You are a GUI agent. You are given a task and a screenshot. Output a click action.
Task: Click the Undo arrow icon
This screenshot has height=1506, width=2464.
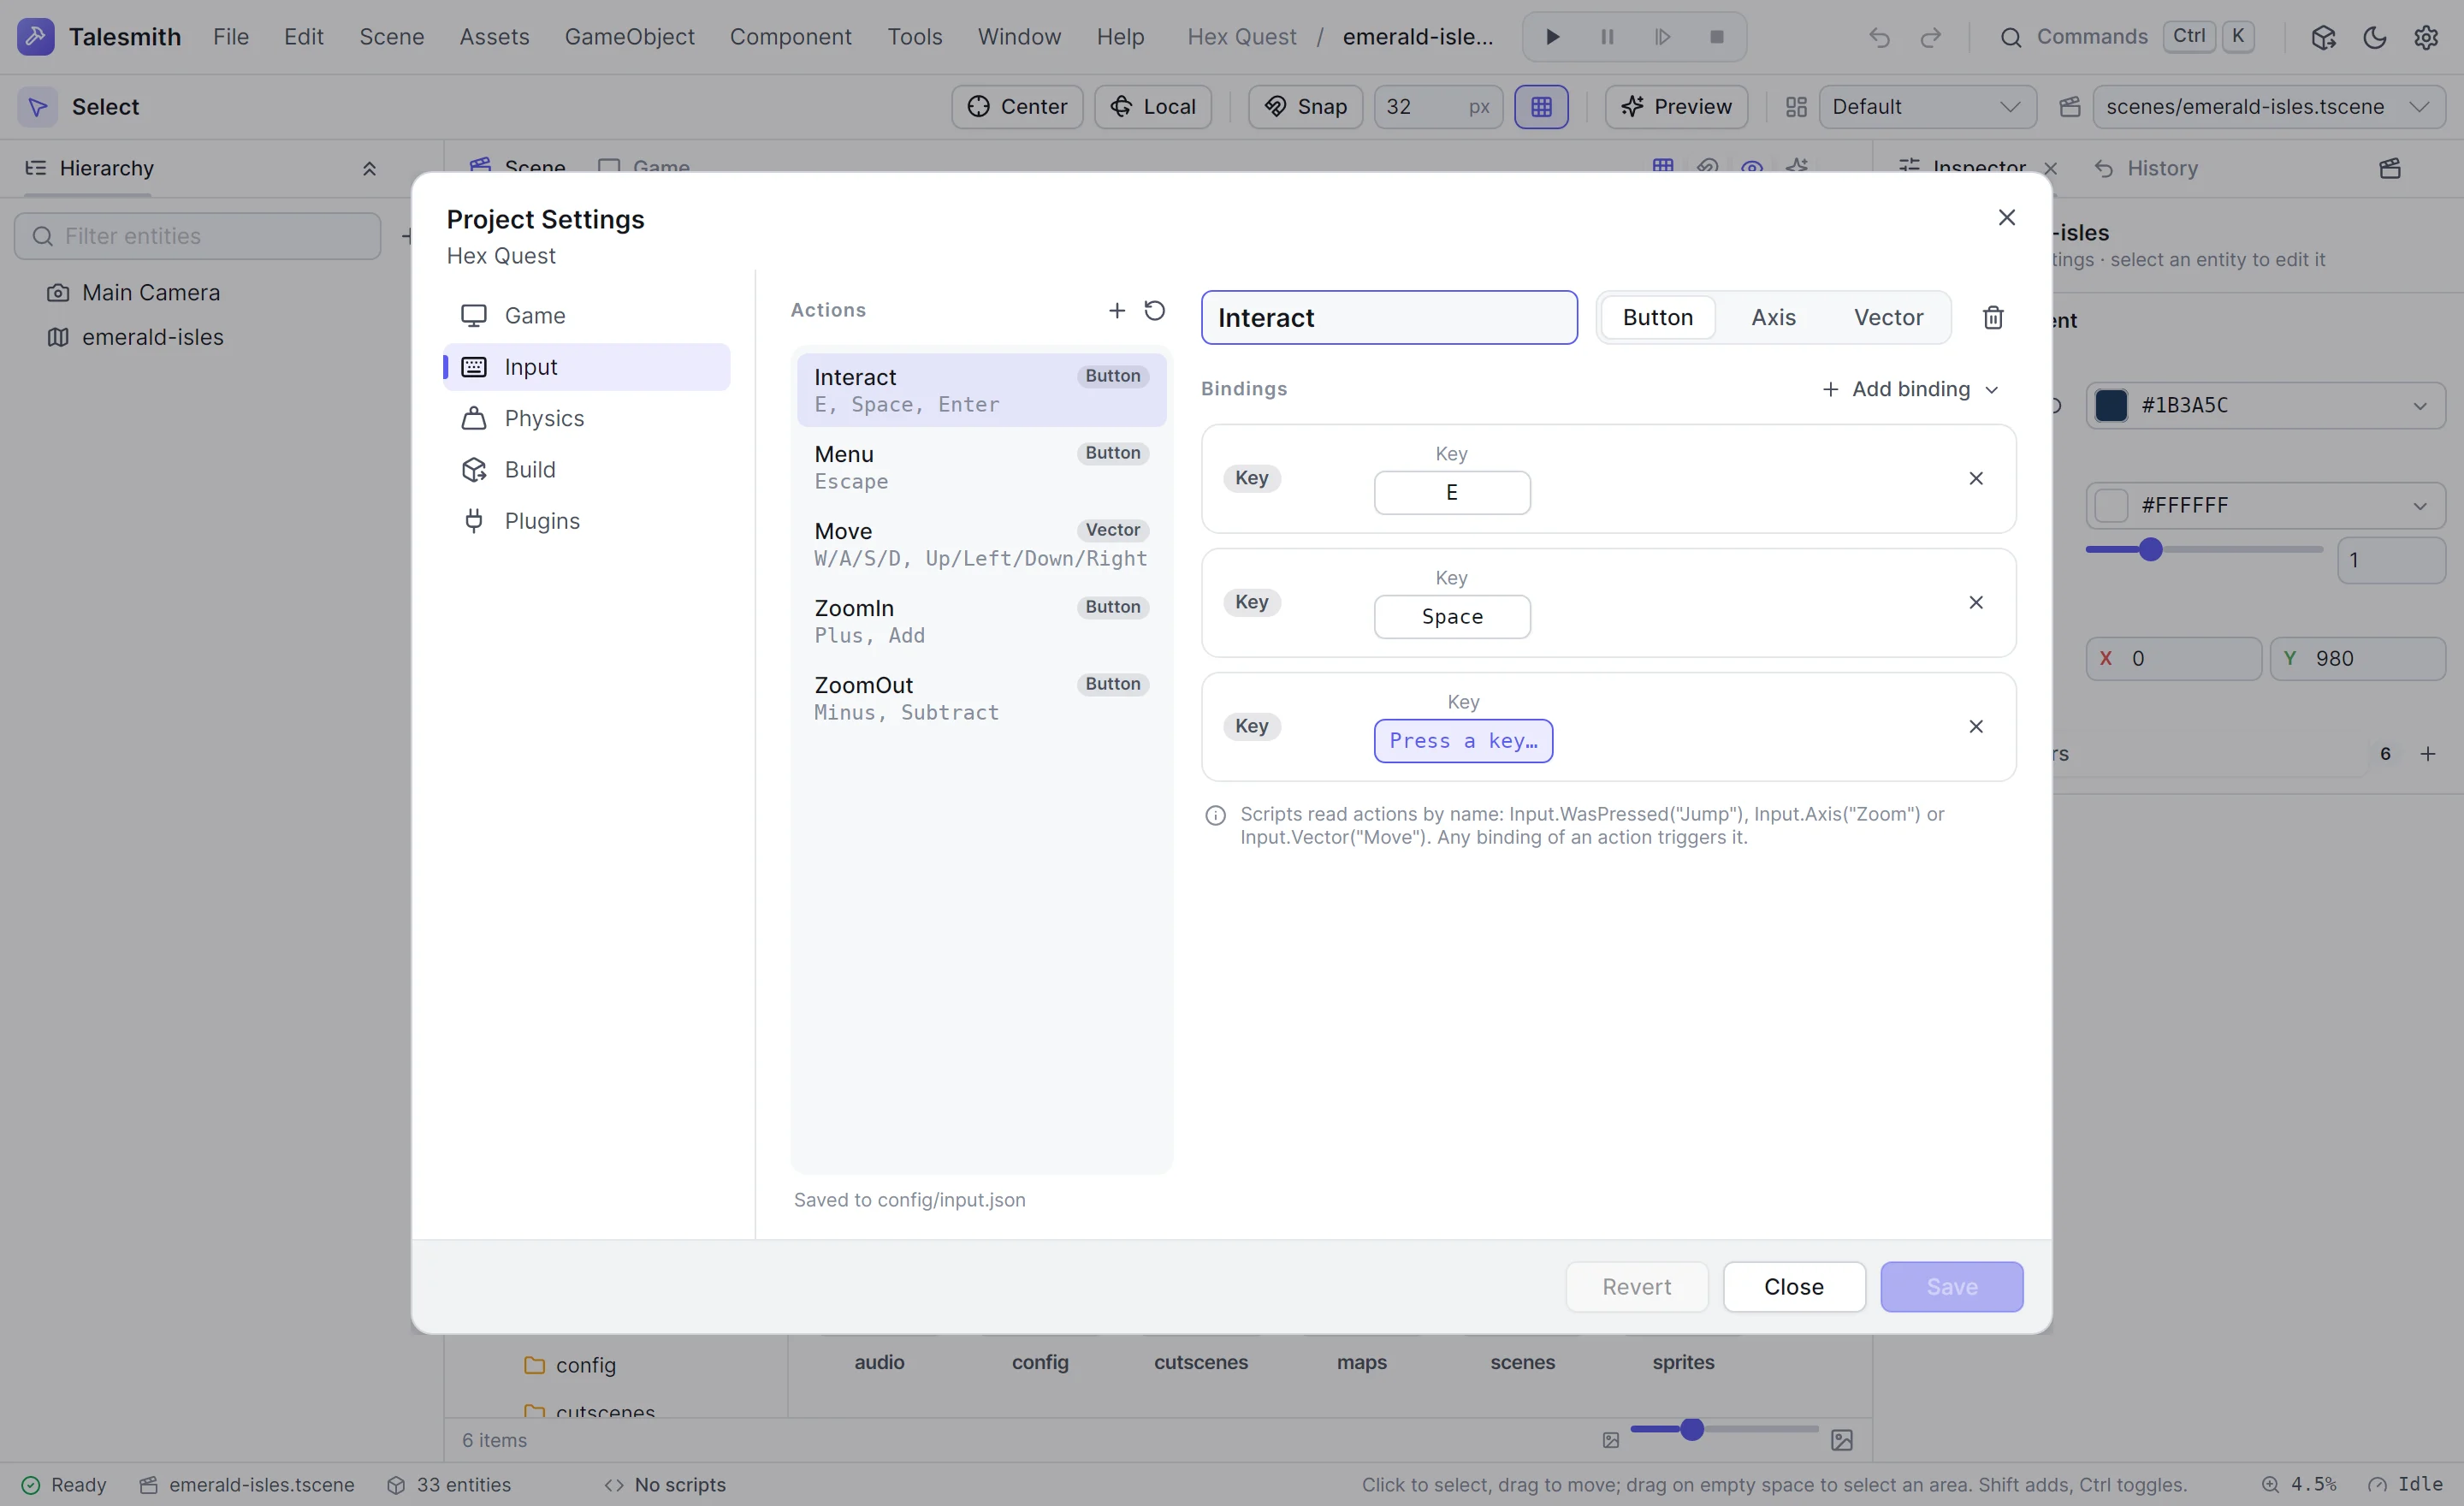point(1879,37)
